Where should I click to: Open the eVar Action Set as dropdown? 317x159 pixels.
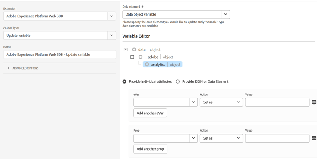221,102
